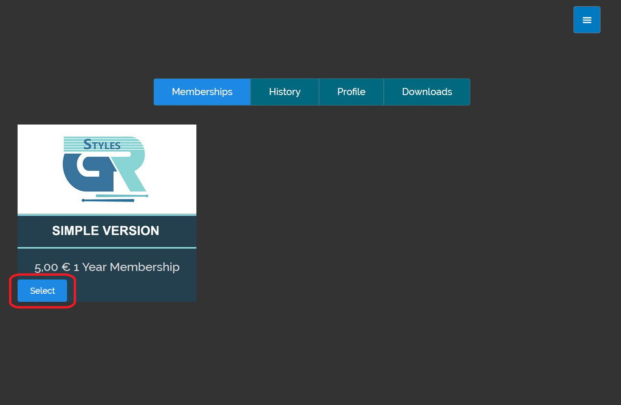The width and height of the screenshot is (621, 405).
Task: View purchase History section
Action: [284, 92]
